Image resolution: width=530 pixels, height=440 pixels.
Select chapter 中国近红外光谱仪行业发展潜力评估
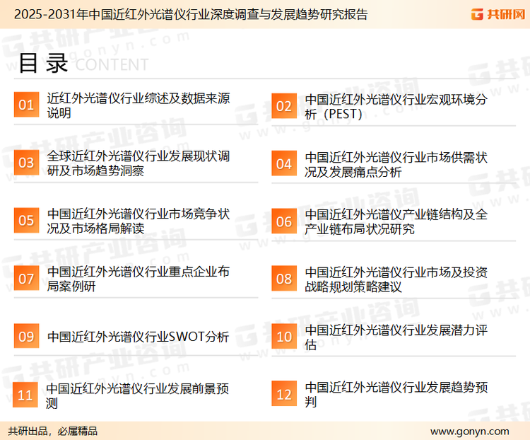[396, 337]
